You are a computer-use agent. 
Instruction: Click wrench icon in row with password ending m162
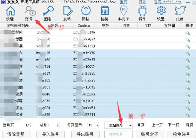pos(188,81)
